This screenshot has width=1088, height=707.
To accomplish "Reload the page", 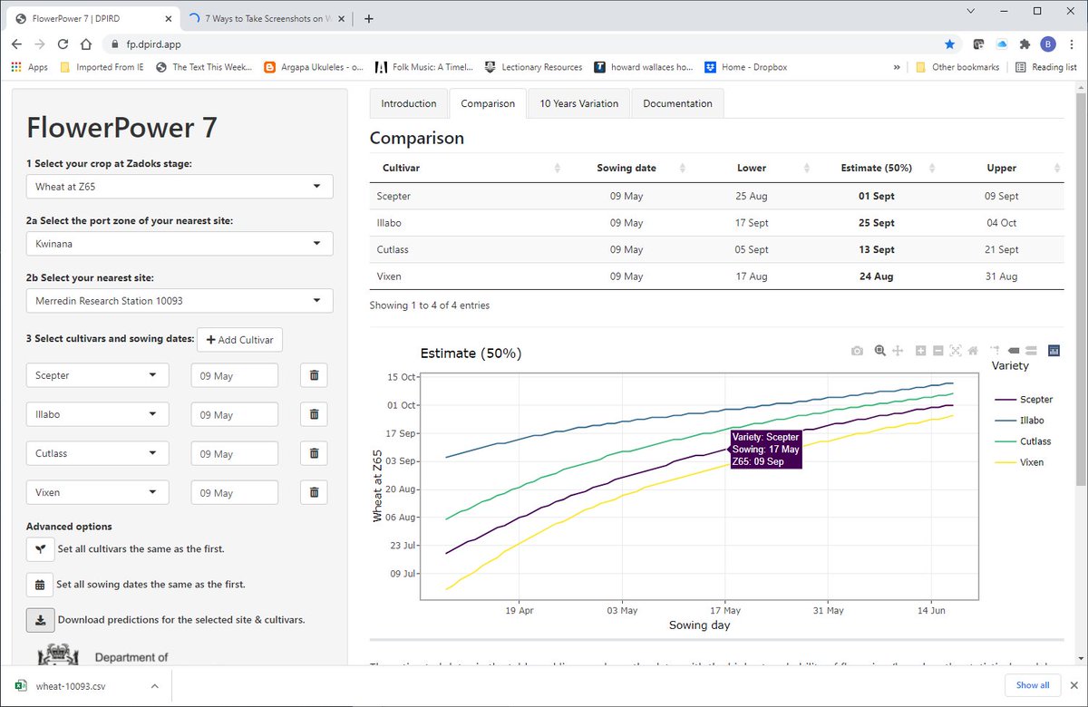I will [x=63, y=44].
